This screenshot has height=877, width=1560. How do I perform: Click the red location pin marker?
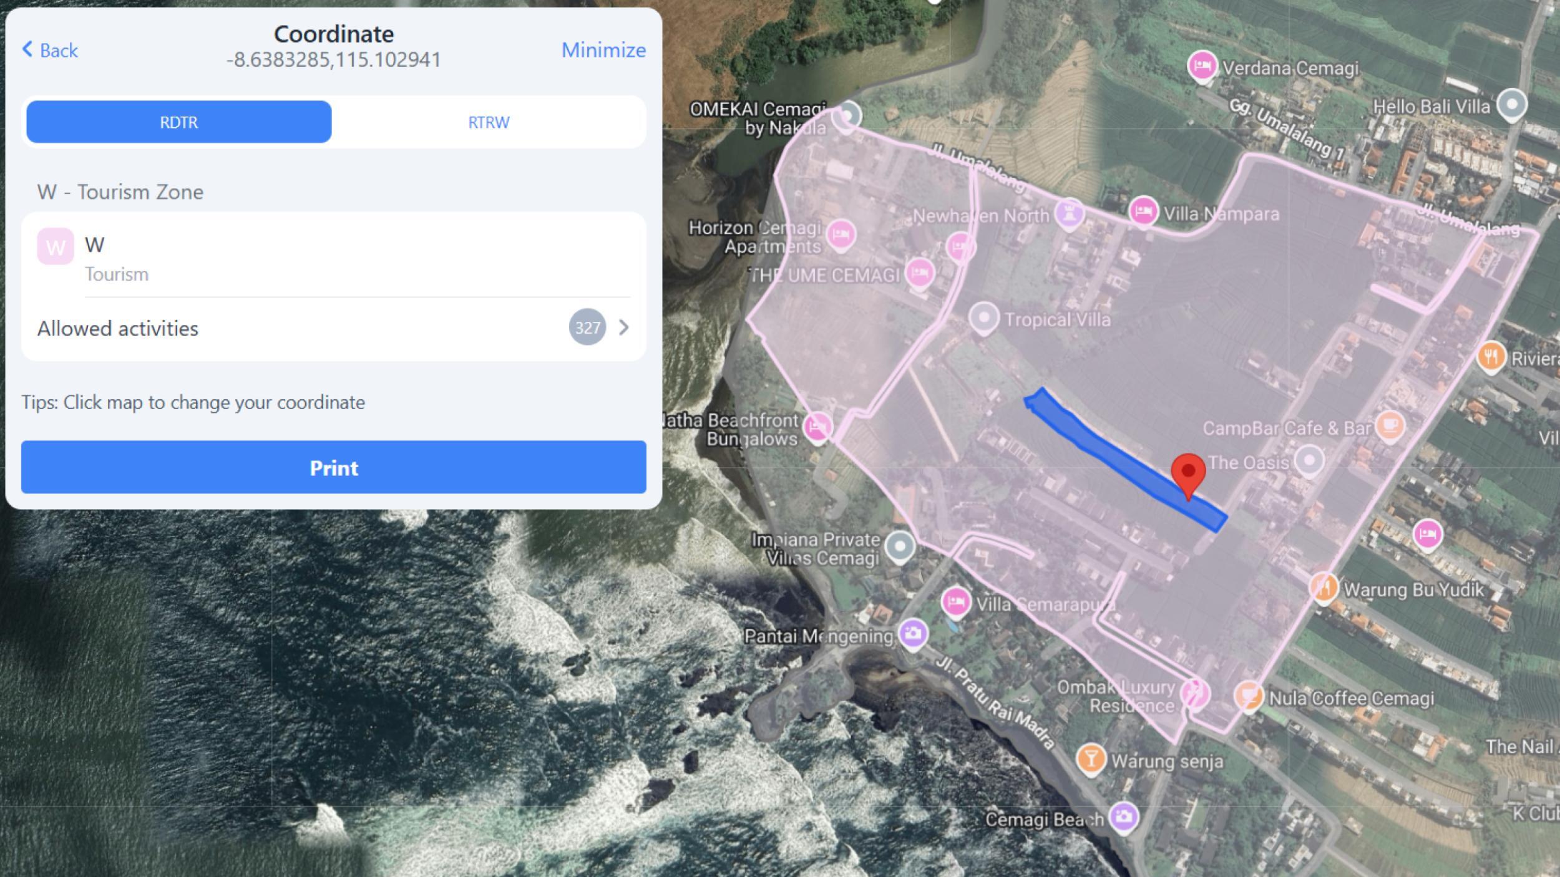click(x=1188, y=473)
